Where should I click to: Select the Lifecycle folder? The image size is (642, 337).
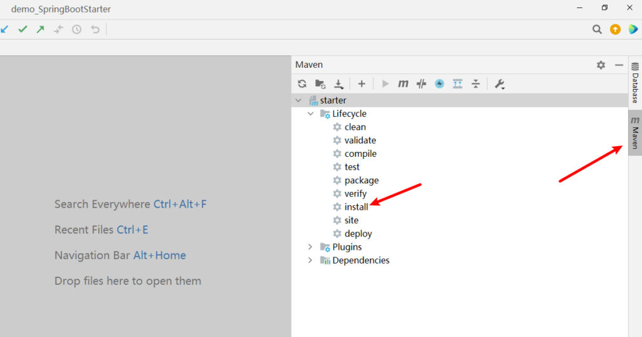point(349,114)
